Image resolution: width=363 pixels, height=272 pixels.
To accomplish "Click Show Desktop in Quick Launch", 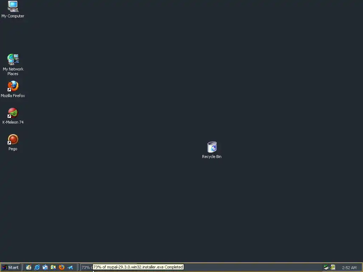I will tap(29, 267).
